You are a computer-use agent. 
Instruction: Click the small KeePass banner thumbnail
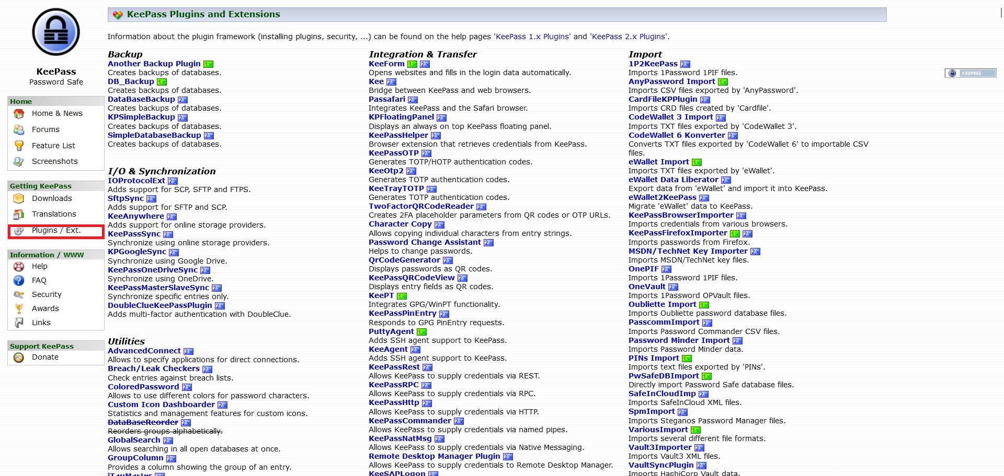point(971,73)
